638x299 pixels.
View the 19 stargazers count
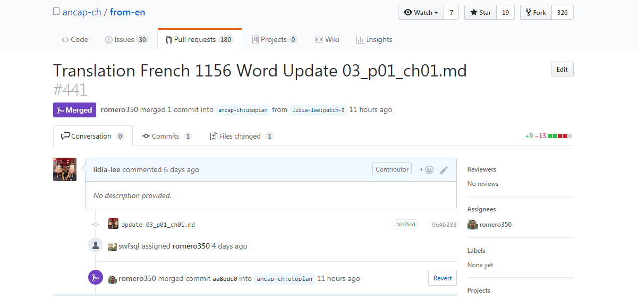click(505, 12)
